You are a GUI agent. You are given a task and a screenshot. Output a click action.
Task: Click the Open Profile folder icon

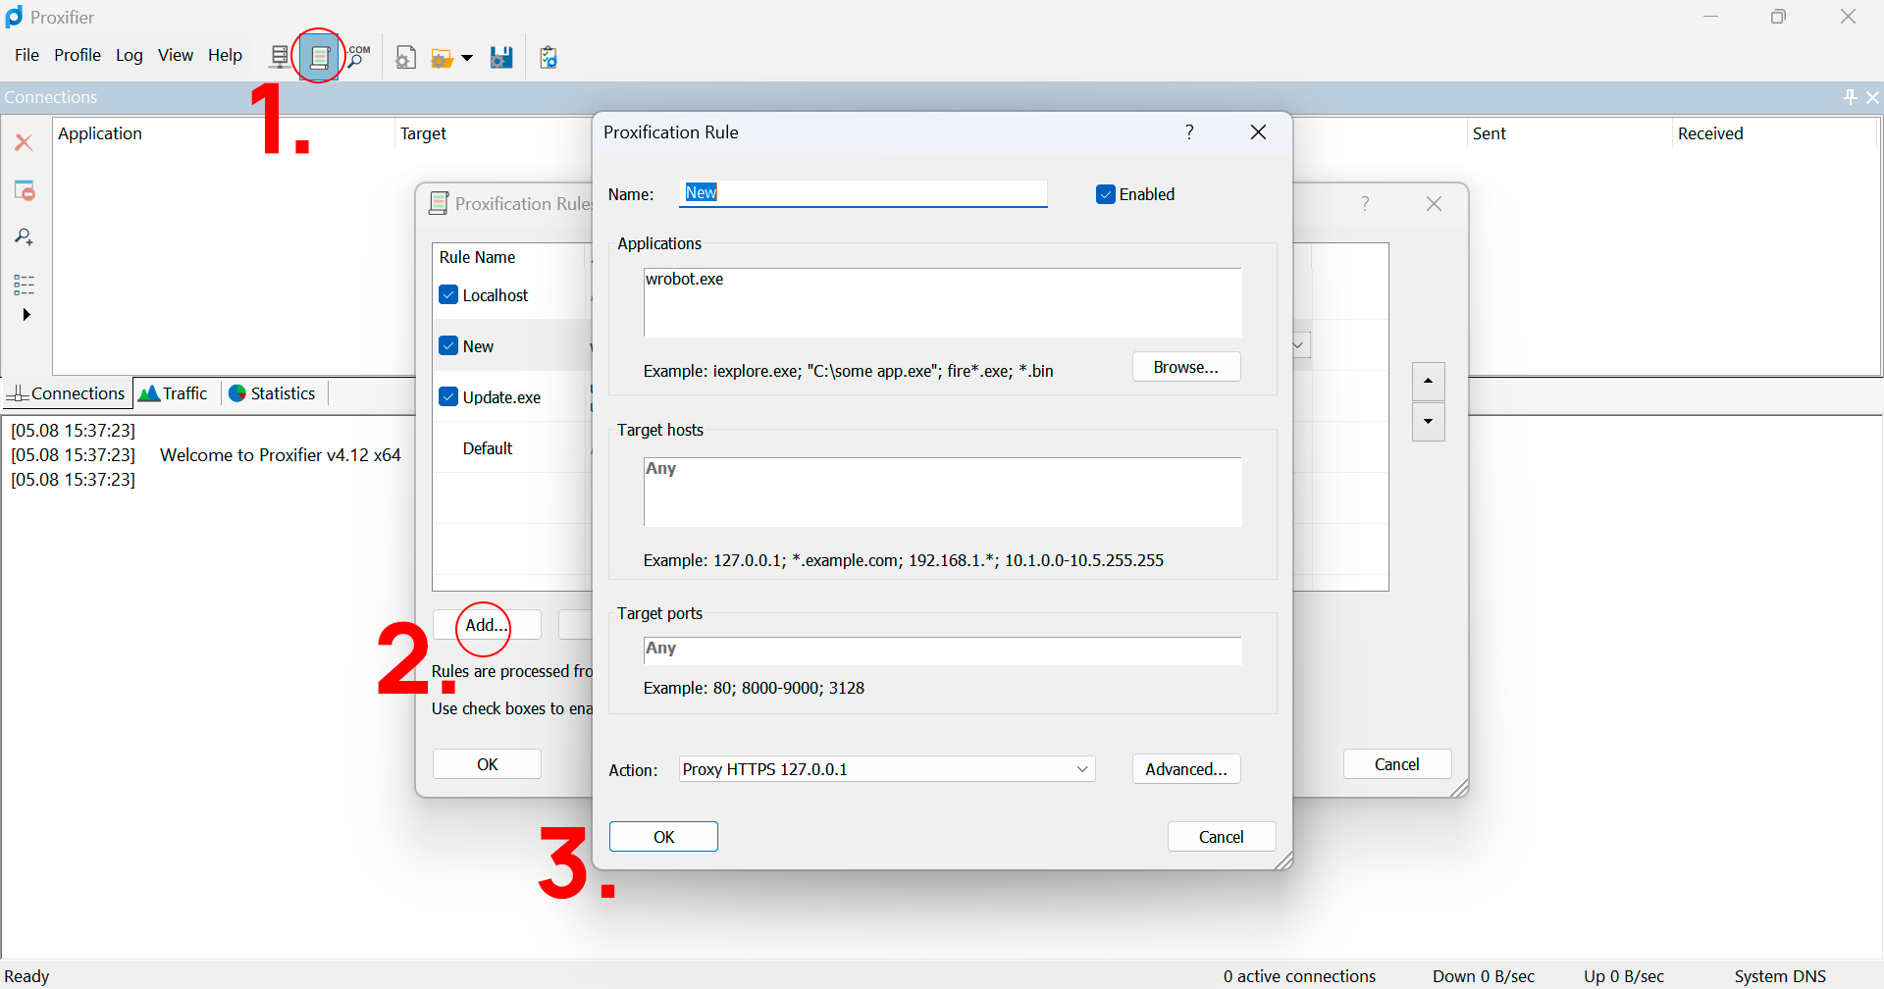[x=443, y=59]
